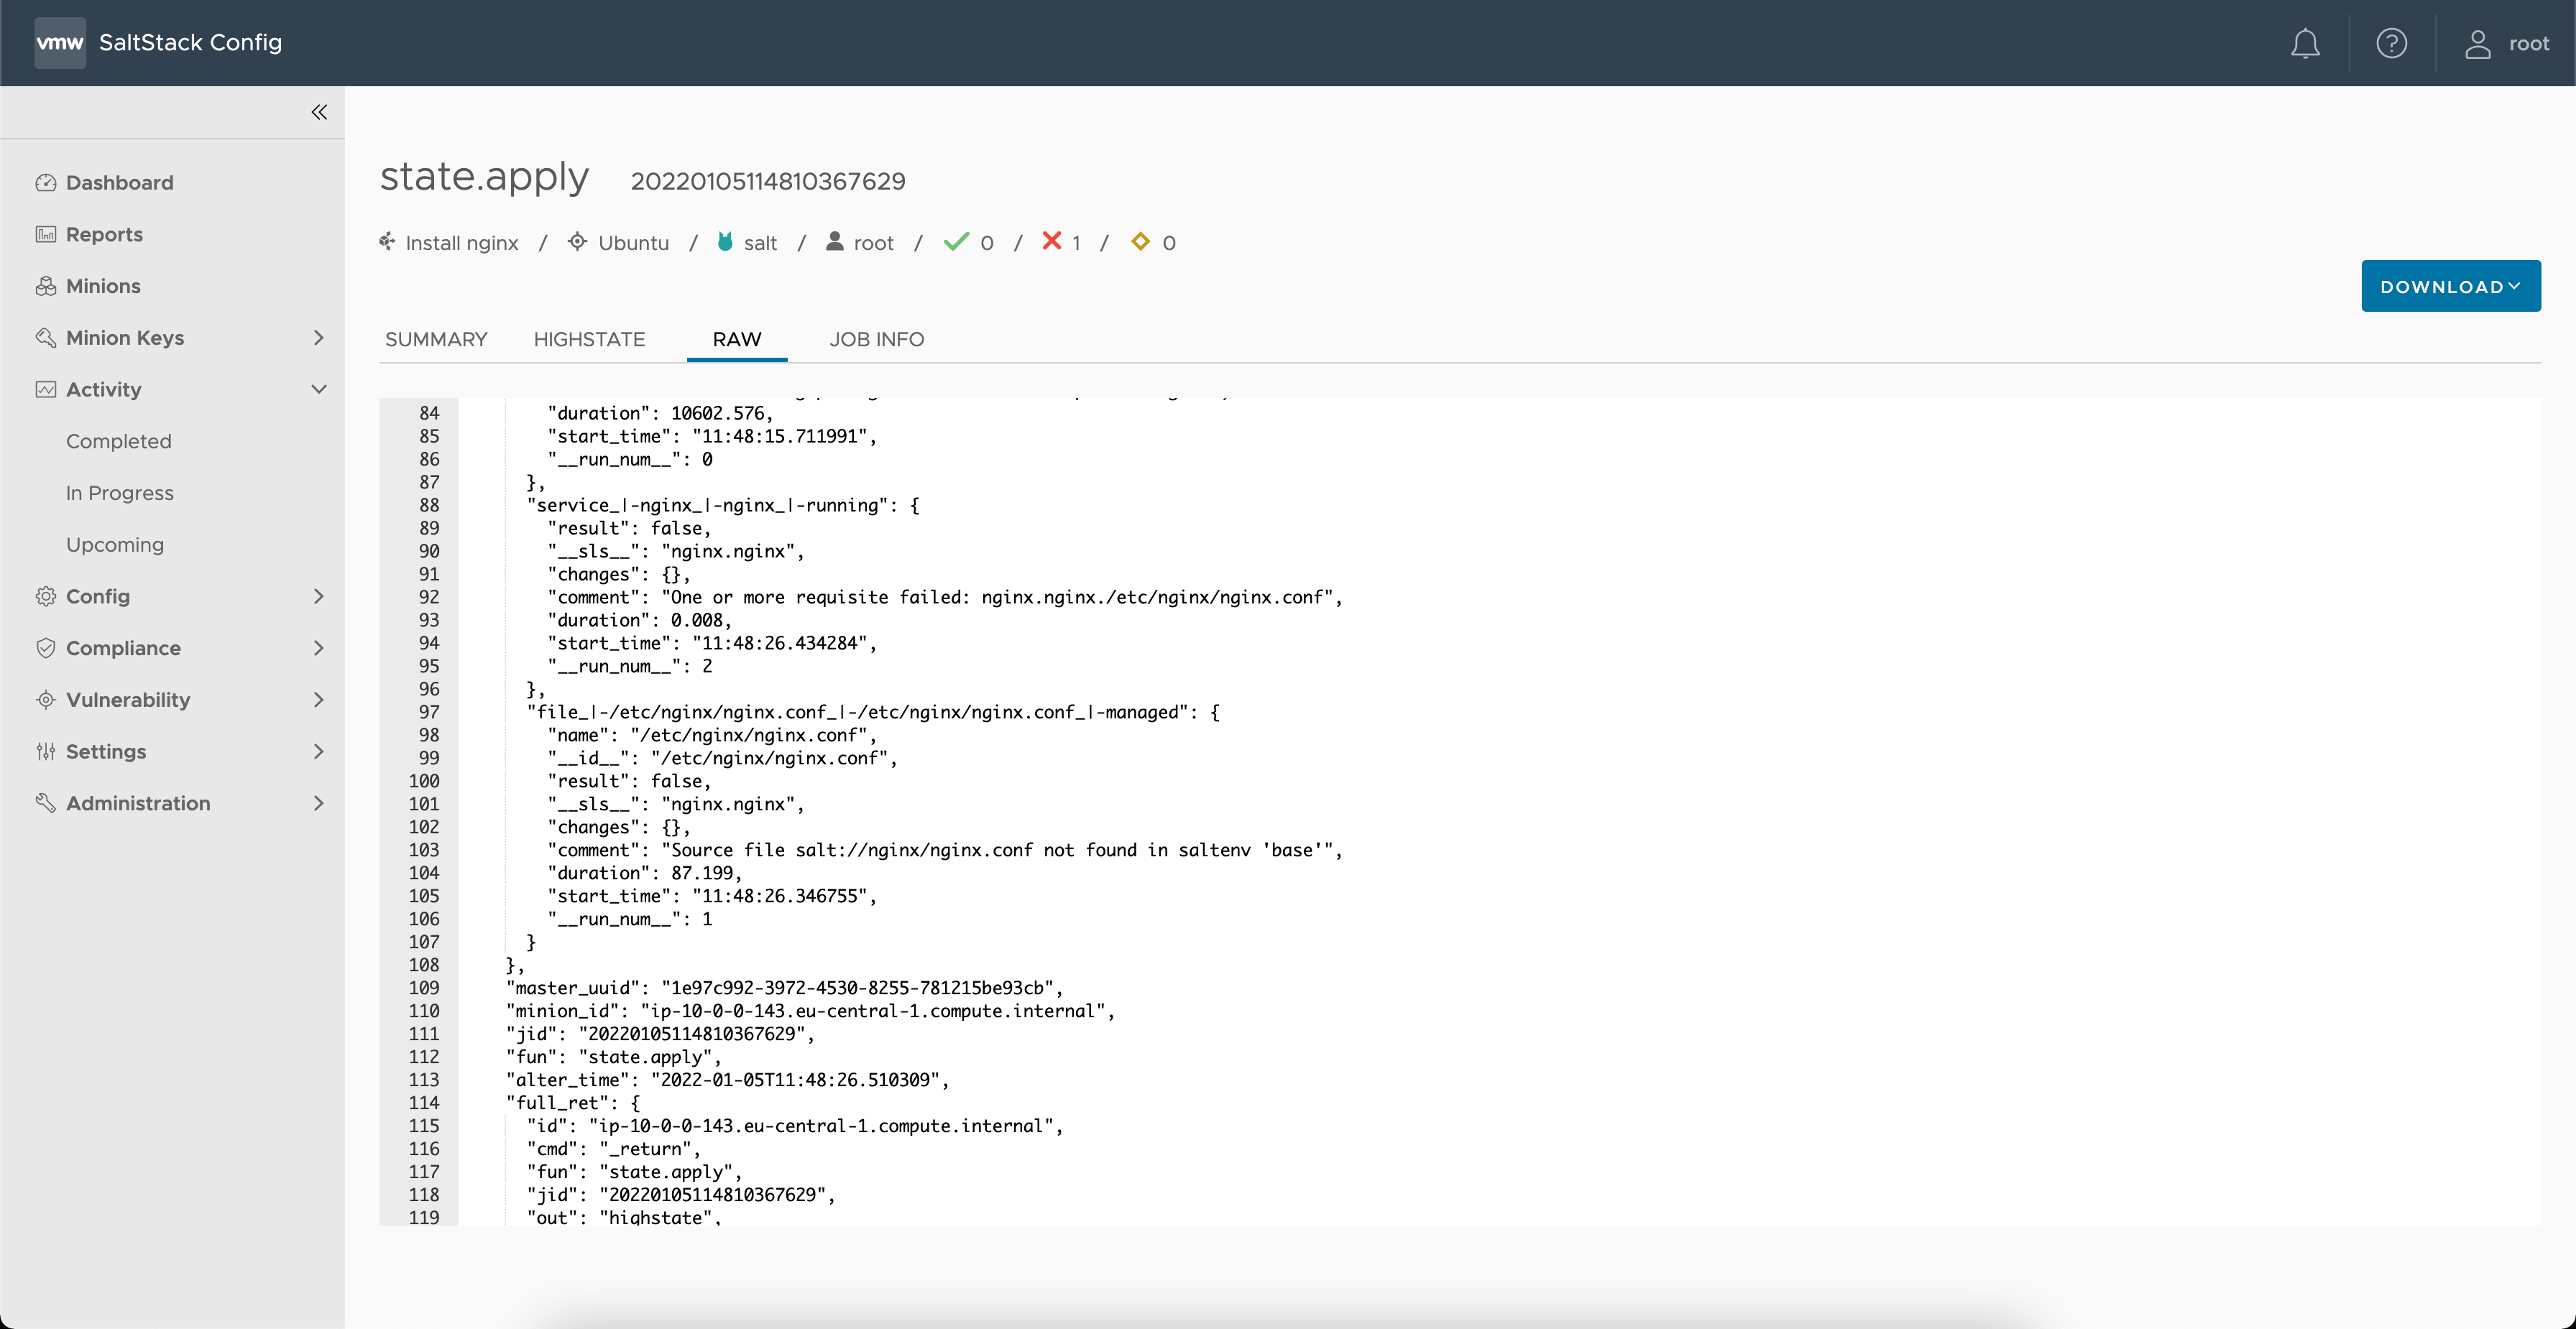Open the JOB INFO tab
Image resolution: width=2576 pixels, height=1329 pixels.
pyautogui.click(x=876, y=339)
